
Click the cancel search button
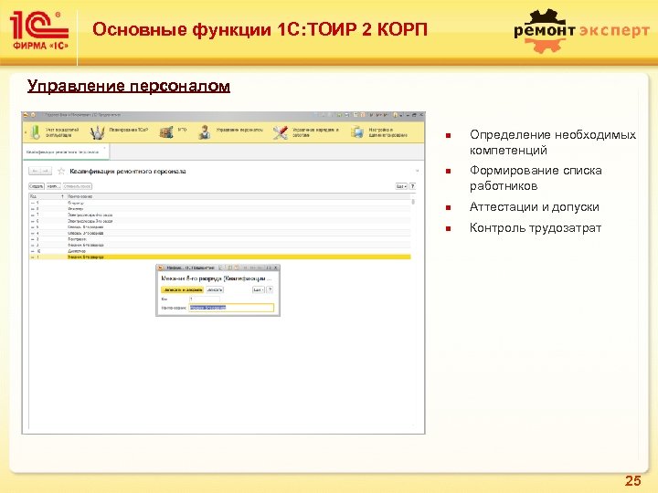[x=77, y=186]
